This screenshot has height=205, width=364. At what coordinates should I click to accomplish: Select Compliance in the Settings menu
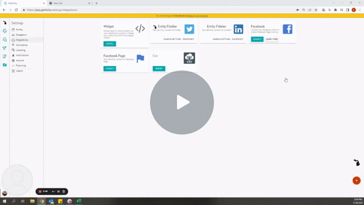(x=22, y=45)
